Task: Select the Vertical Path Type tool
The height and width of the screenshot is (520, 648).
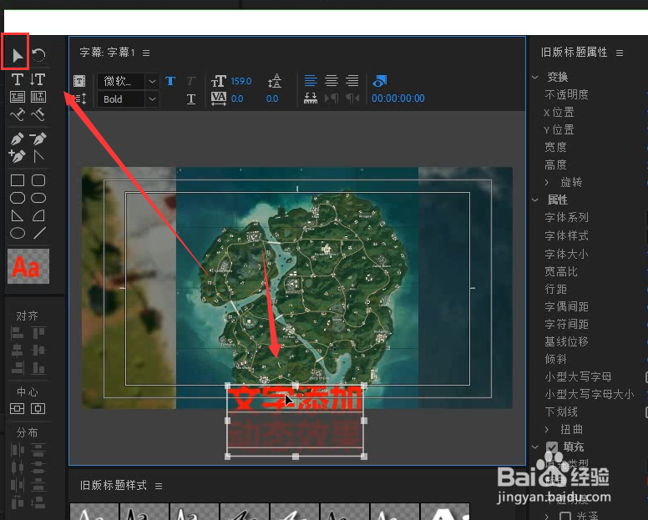Action: point(38,114)
